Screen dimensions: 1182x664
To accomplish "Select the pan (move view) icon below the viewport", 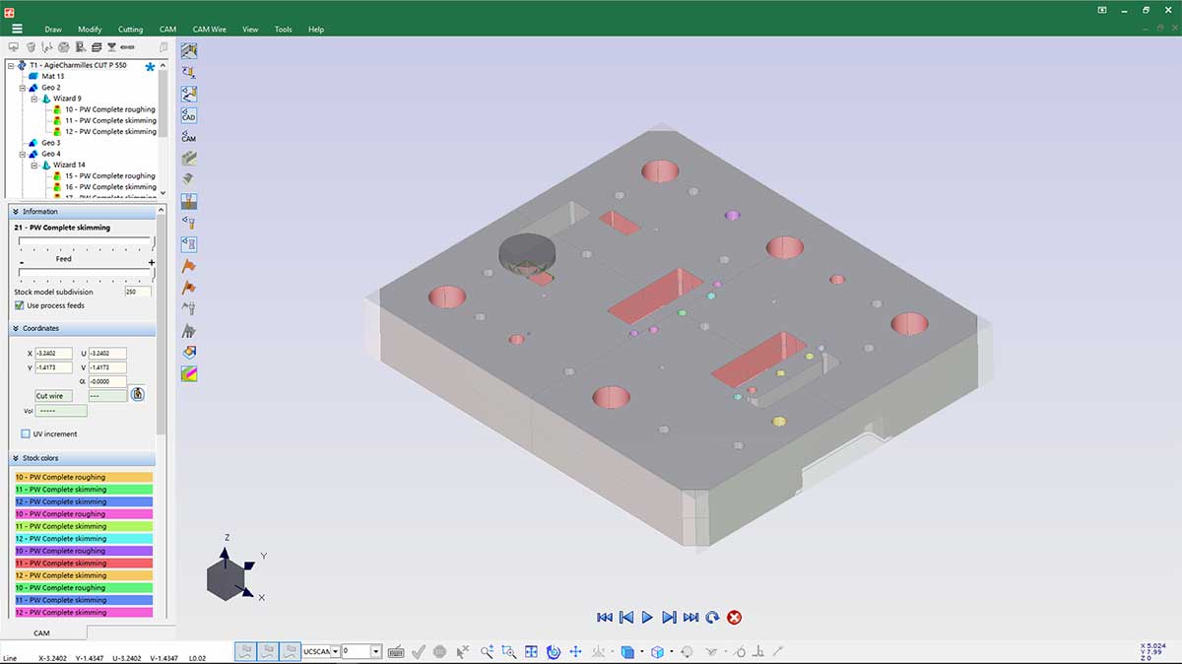I will pos(575,651).
